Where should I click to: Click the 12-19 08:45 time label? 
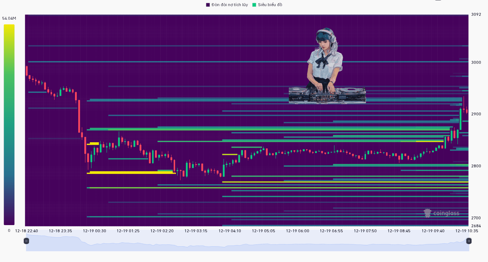399,231
